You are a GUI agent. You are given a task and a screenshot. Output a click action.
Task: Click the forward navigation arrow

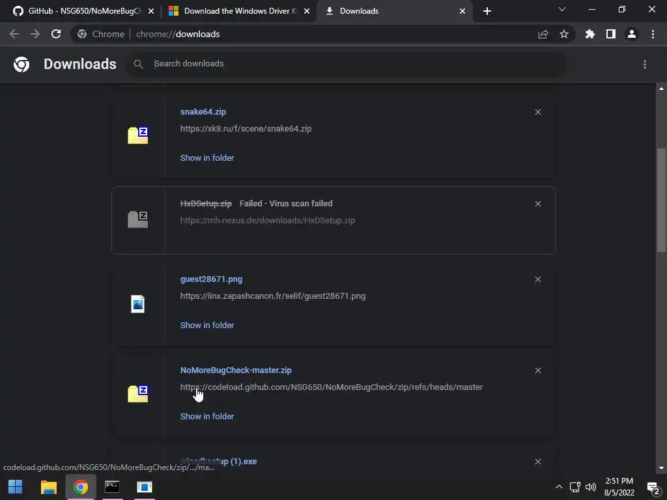tap(35, 34)
